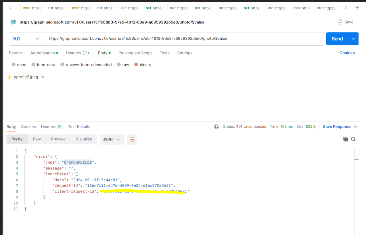Click line number 11 in the response gutter
The height and width of the screenshot is (235, 366).
[16, 209]
